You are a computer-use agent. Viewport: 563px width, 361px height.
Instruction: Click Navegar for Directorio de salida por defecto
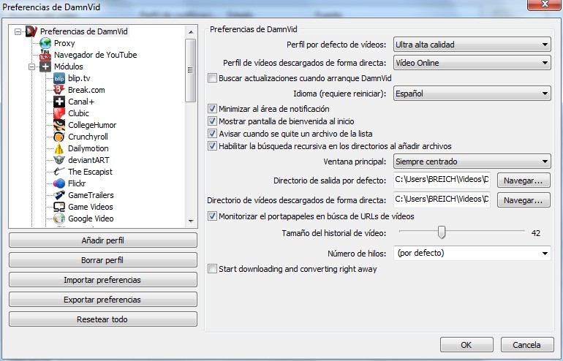[x=524, y=180]
